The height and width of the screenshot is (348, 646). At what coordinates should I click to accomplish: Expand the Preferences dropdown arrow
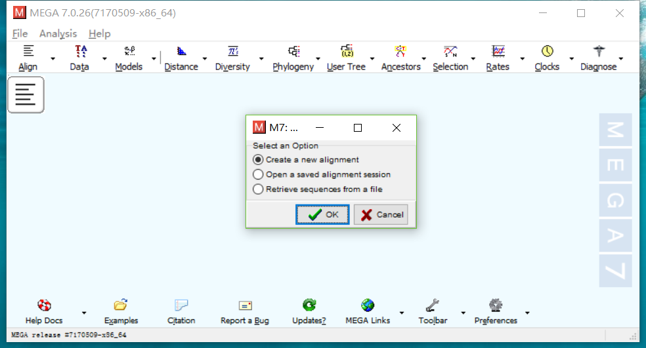[x=527, y=313]
